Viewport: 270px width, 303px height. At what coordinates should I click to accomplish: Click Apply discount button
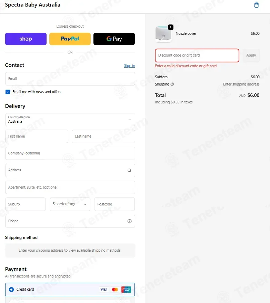[251, 55]
